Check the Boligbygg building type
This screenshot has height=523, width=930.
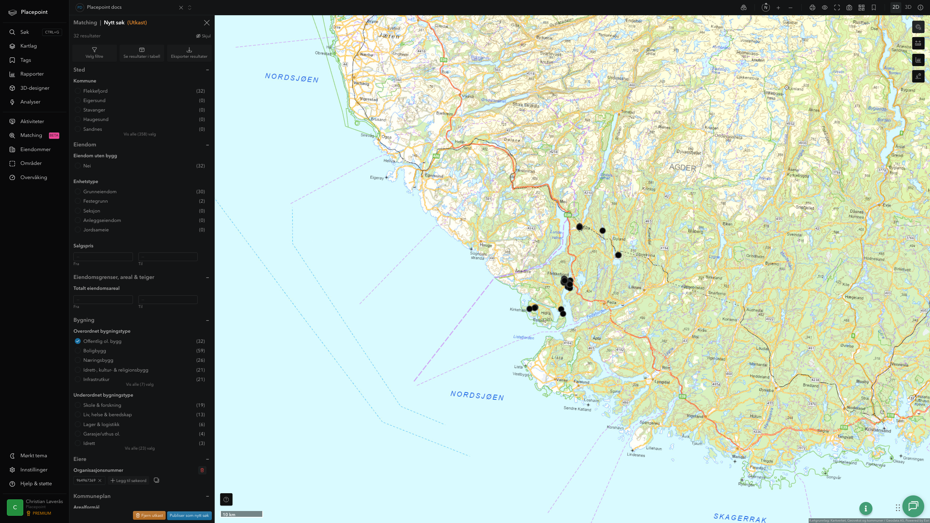[78, 350]
